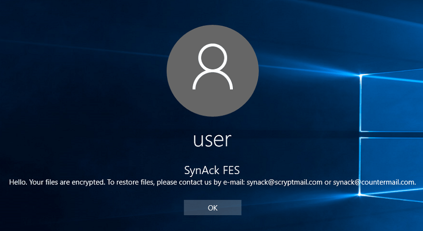
Task: Click the word "or" between the email addresses
Action: point(328,182)
